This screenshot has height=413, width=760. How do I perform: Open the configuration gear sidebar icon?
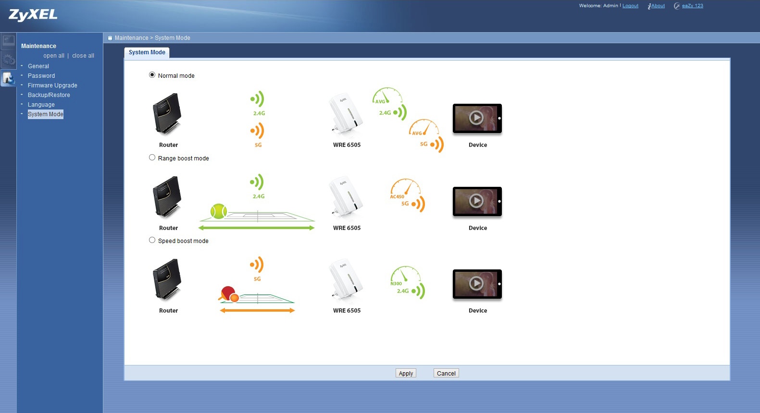[8, 60]
